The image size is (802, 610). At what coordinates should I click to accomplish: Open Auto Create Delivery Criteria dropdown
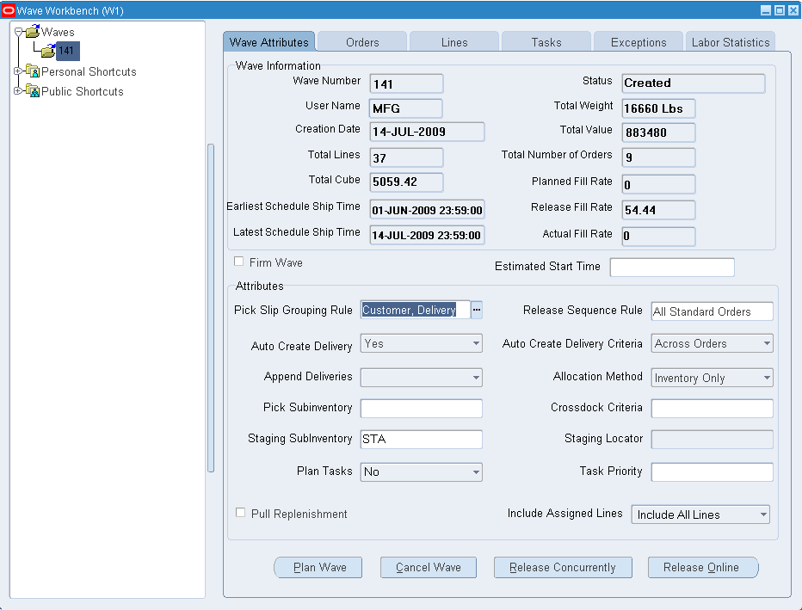[767, 343]
